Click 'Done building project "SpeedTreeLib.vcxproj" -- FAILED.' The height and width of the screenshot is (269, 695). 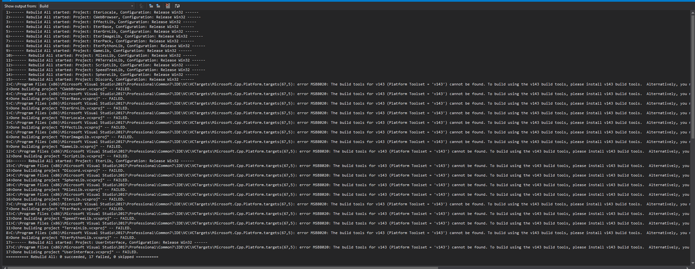pos(71,219)
